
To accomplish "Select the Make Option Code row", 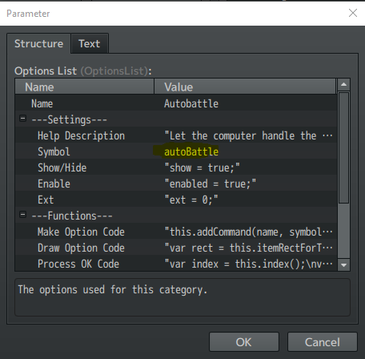I will [x=176, y=232].
